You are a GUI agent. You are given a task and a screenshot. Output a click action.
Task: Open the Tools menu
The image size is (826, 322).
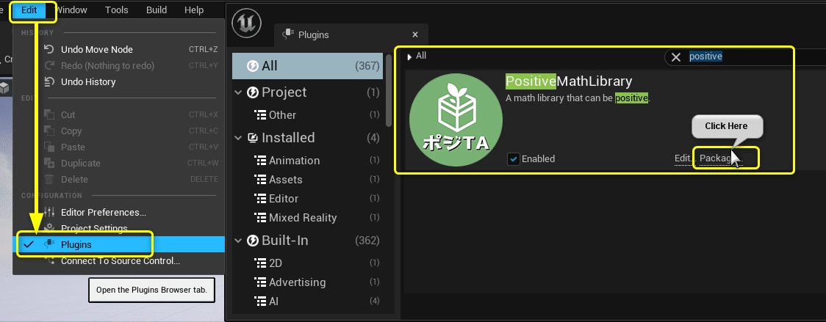point(116,10)
